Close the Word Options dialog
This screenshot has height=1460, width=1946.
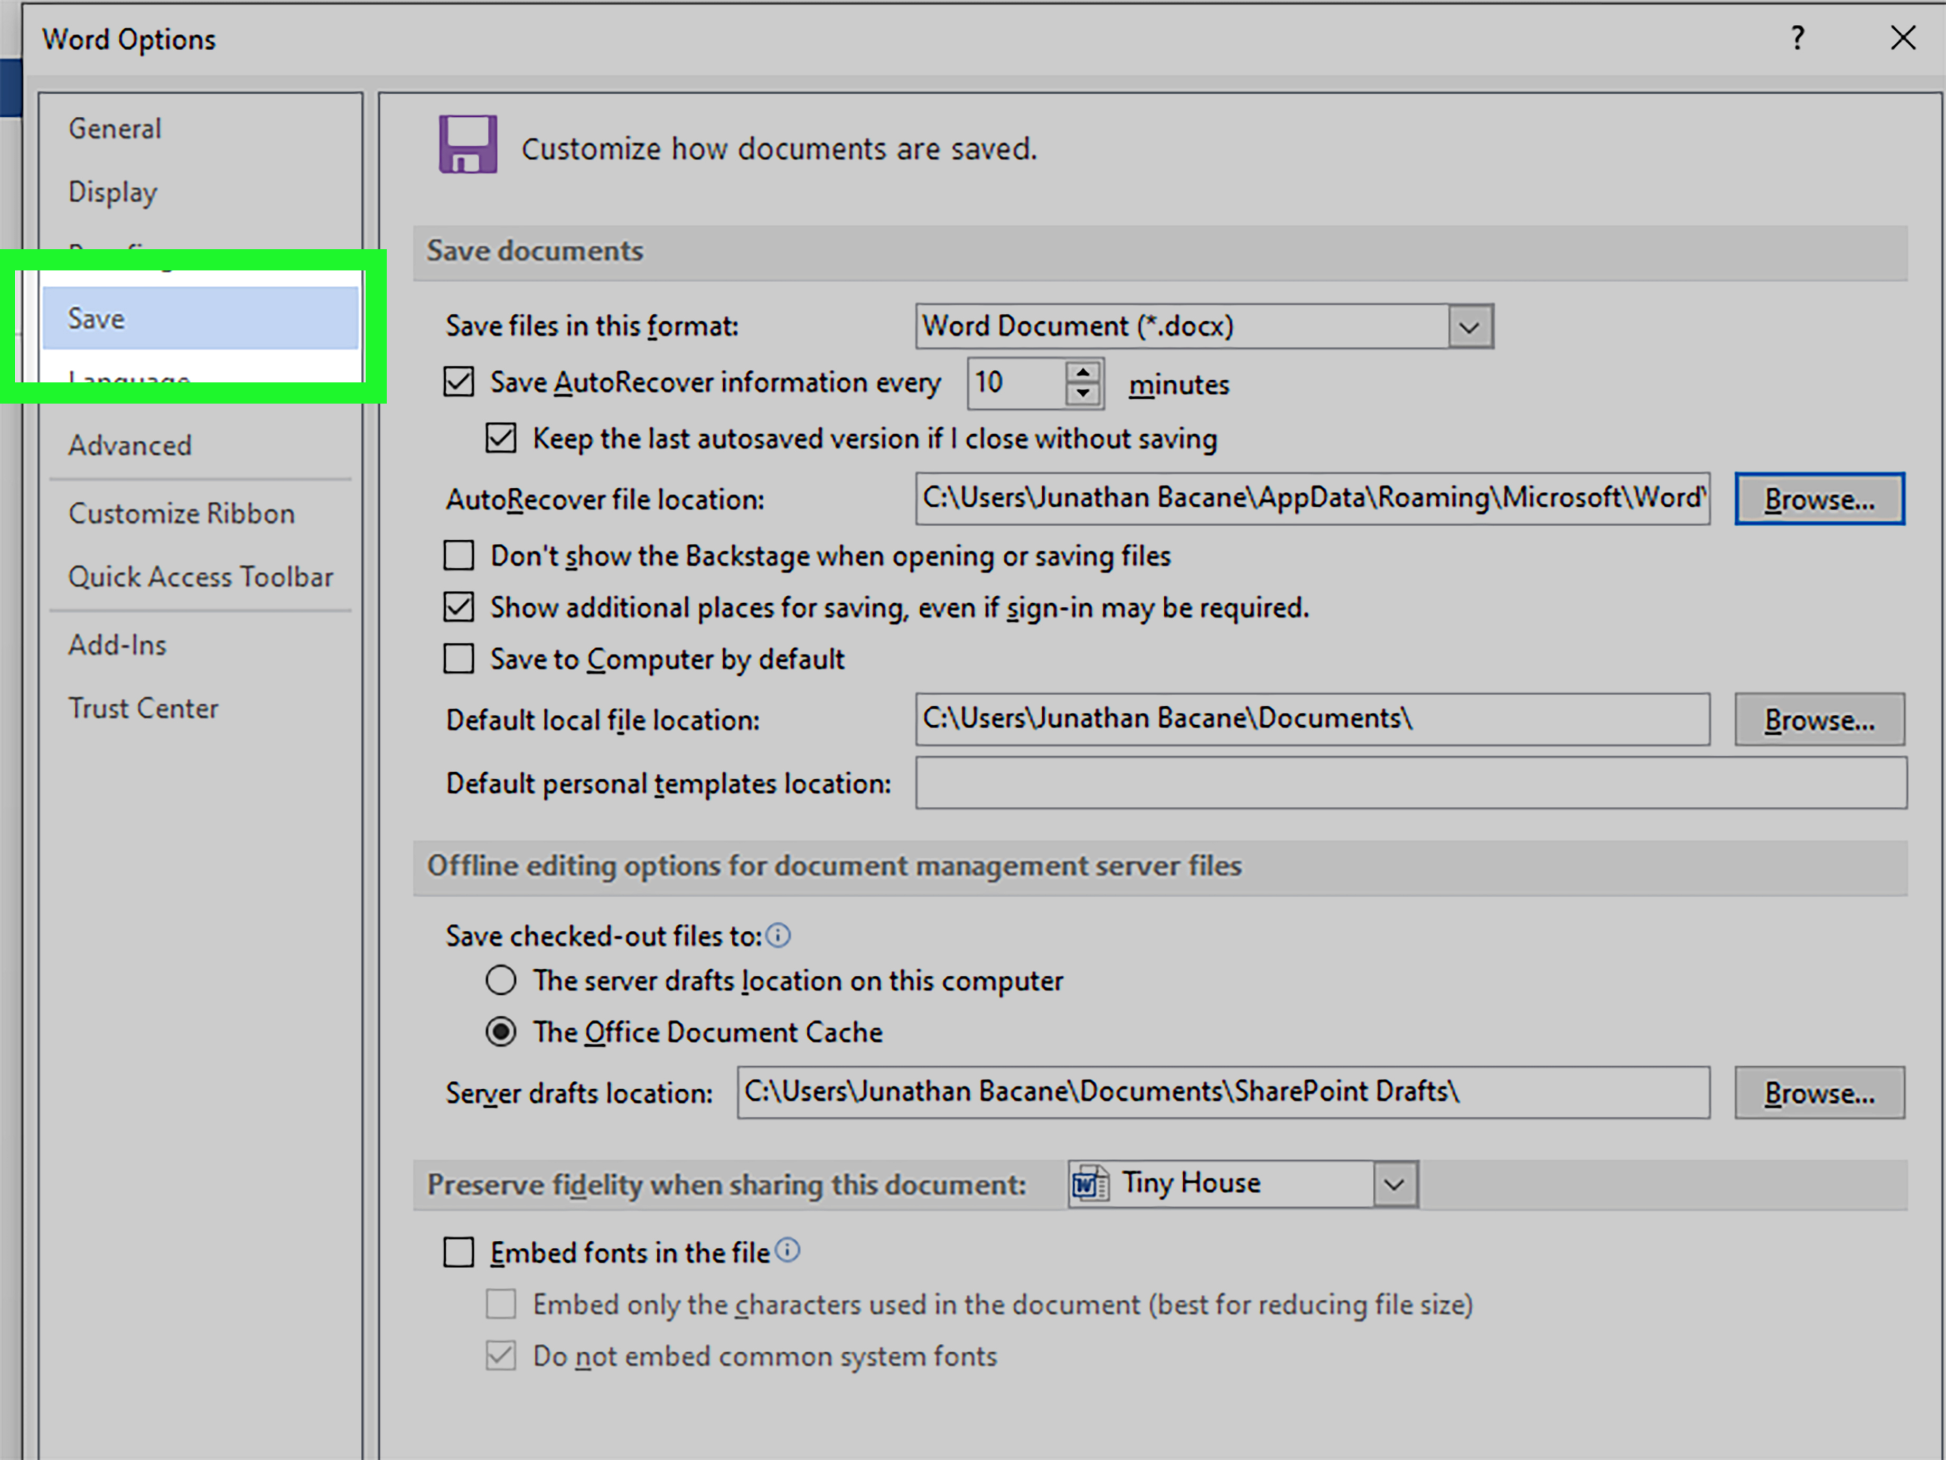(x=1903, y=38)
